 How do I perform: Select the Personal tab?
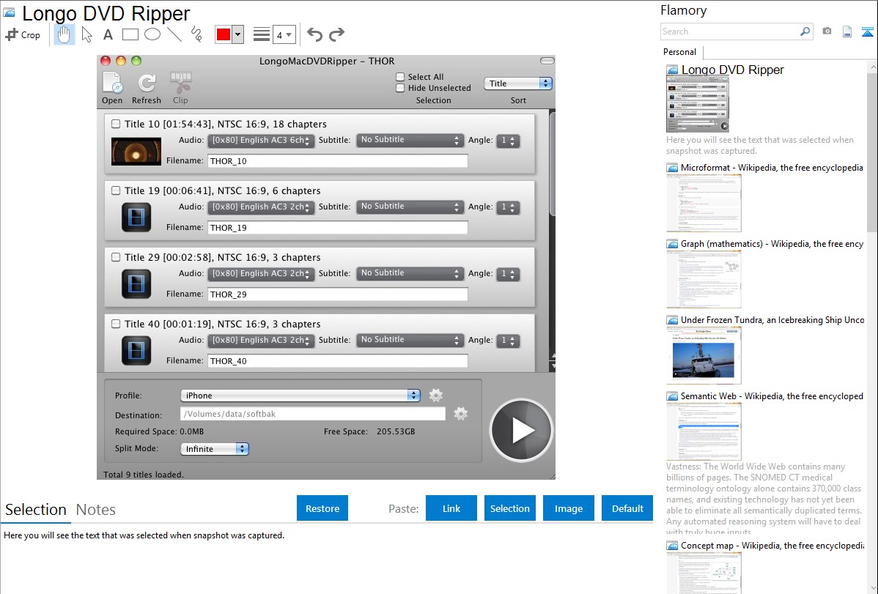coord(680,52)
